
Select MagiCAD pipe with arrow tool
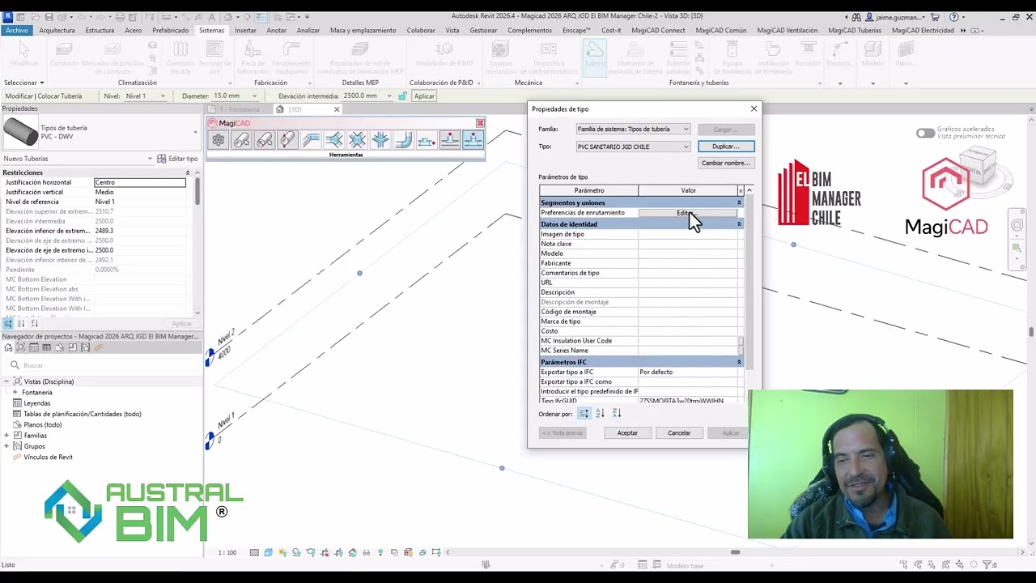coord(242,140)
